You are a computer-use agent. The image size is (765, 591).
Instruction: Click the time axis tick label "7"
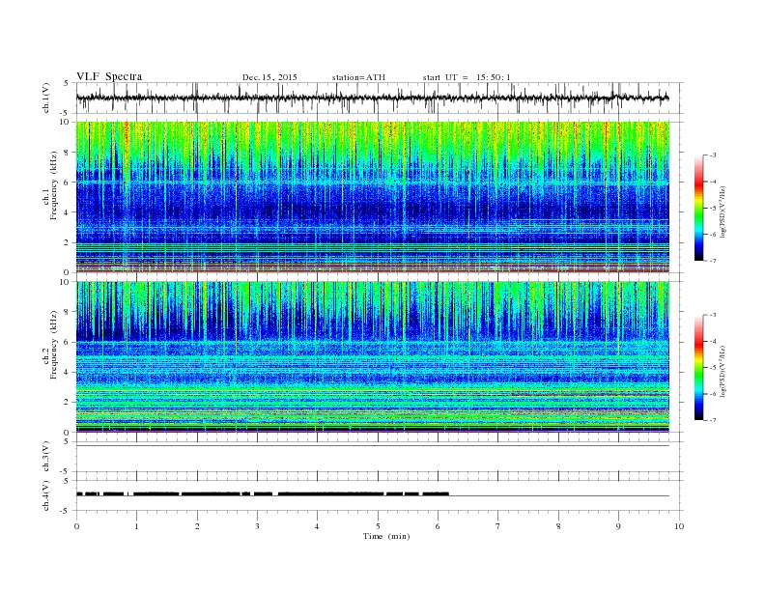(x=498, y=526)
